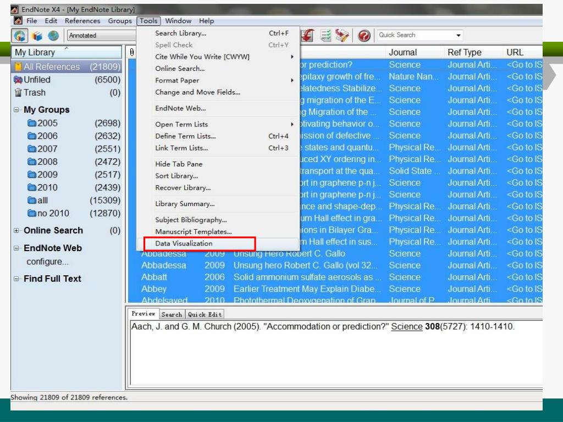Click the reference preview text area
The image size is (563, 422).
[335, 352]
